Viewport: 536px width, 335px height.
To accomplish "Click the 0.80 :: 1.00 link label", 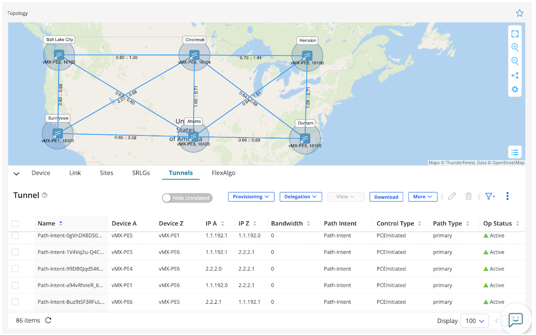I will [x=126, y=57].
